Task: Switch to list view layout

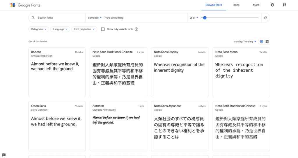Action: [x=267, y=42]
